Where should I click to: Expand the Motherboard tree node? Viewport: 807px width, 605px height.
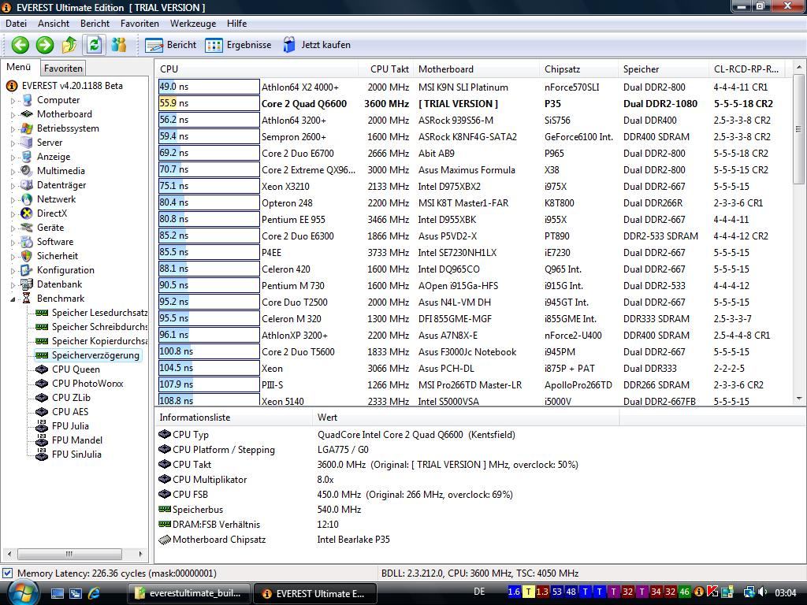point(13,115)
